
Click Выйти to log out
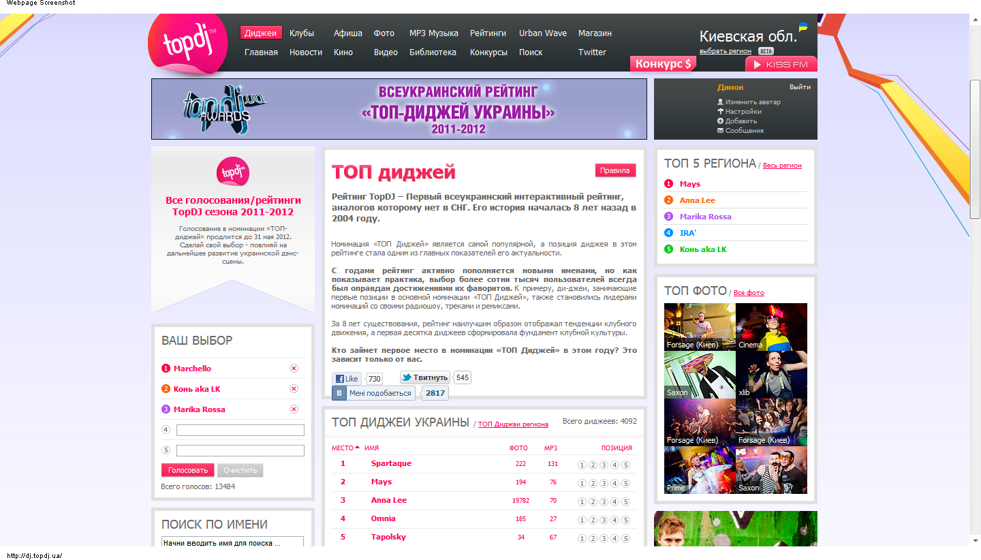coord(800,87)
